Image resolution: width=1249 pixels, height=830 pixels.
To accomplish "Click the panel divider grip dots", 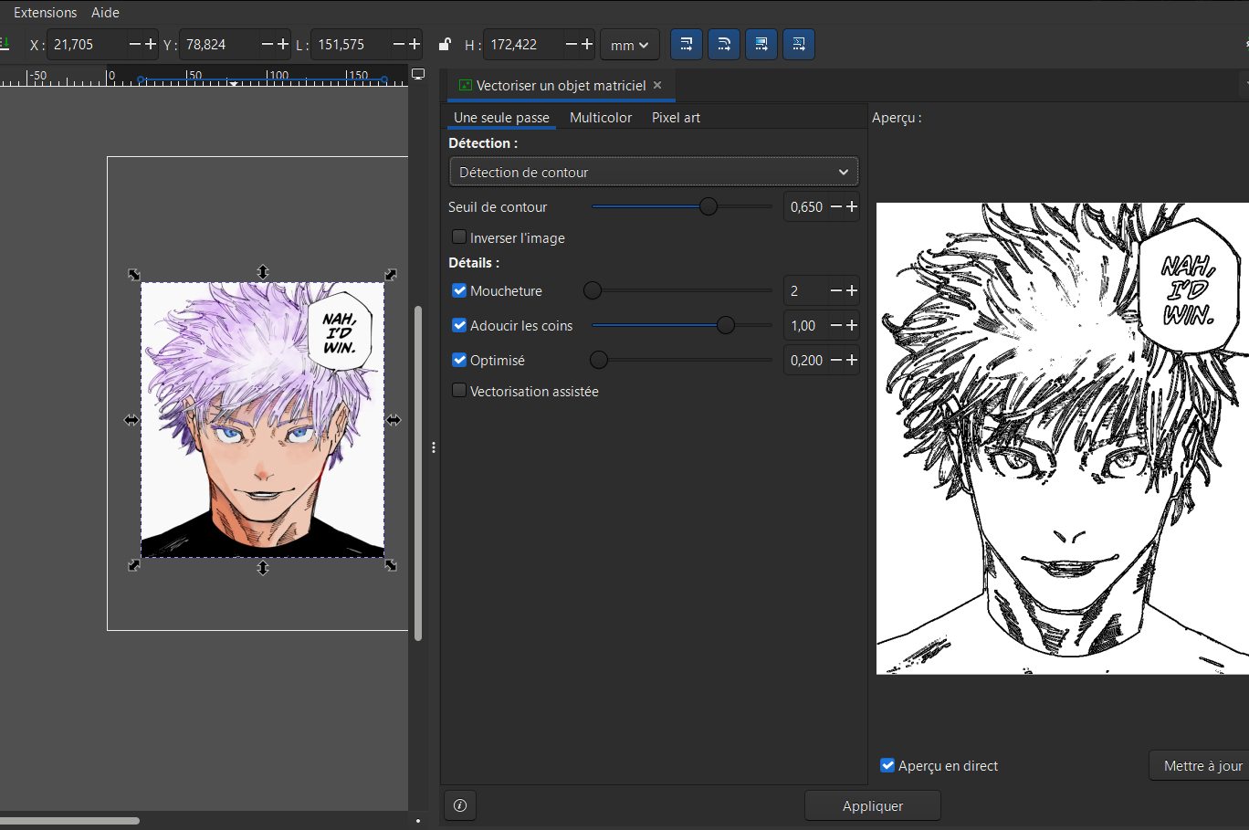I will 433,447.
